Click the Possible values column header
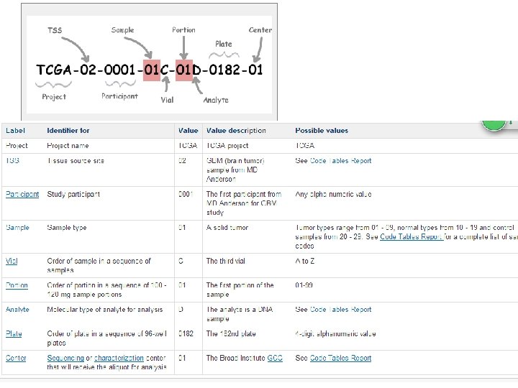 pos(321,131)
